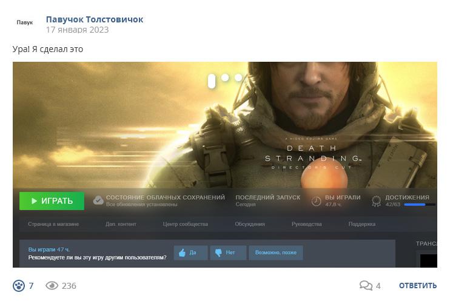
Task: Click the reaction count 7
Action: [31, 285]
